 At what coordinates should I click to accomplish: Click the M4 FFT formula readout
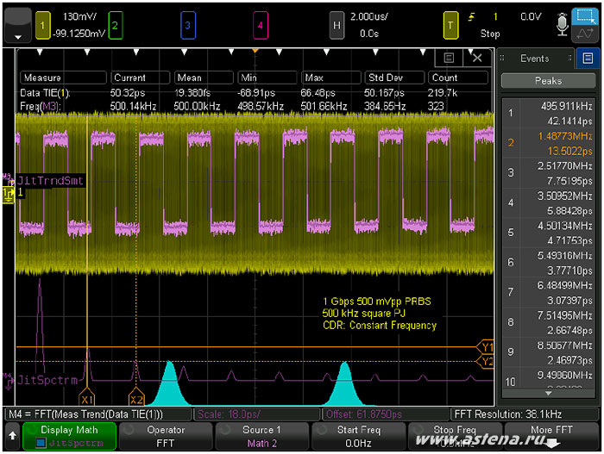(x=98, y=414)
